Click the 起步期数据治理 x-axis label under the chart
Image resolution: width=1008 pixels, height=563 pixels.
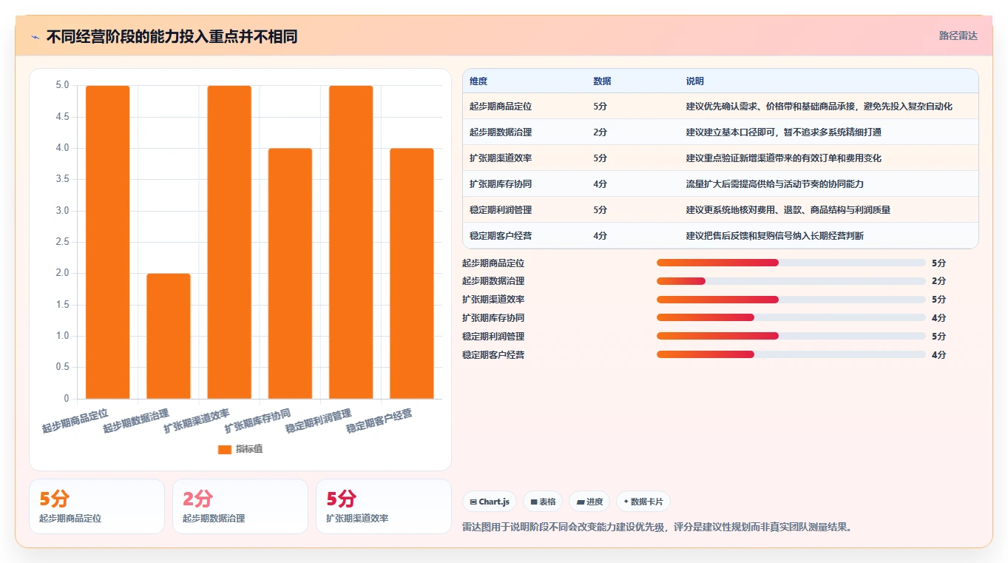(136, 420)
